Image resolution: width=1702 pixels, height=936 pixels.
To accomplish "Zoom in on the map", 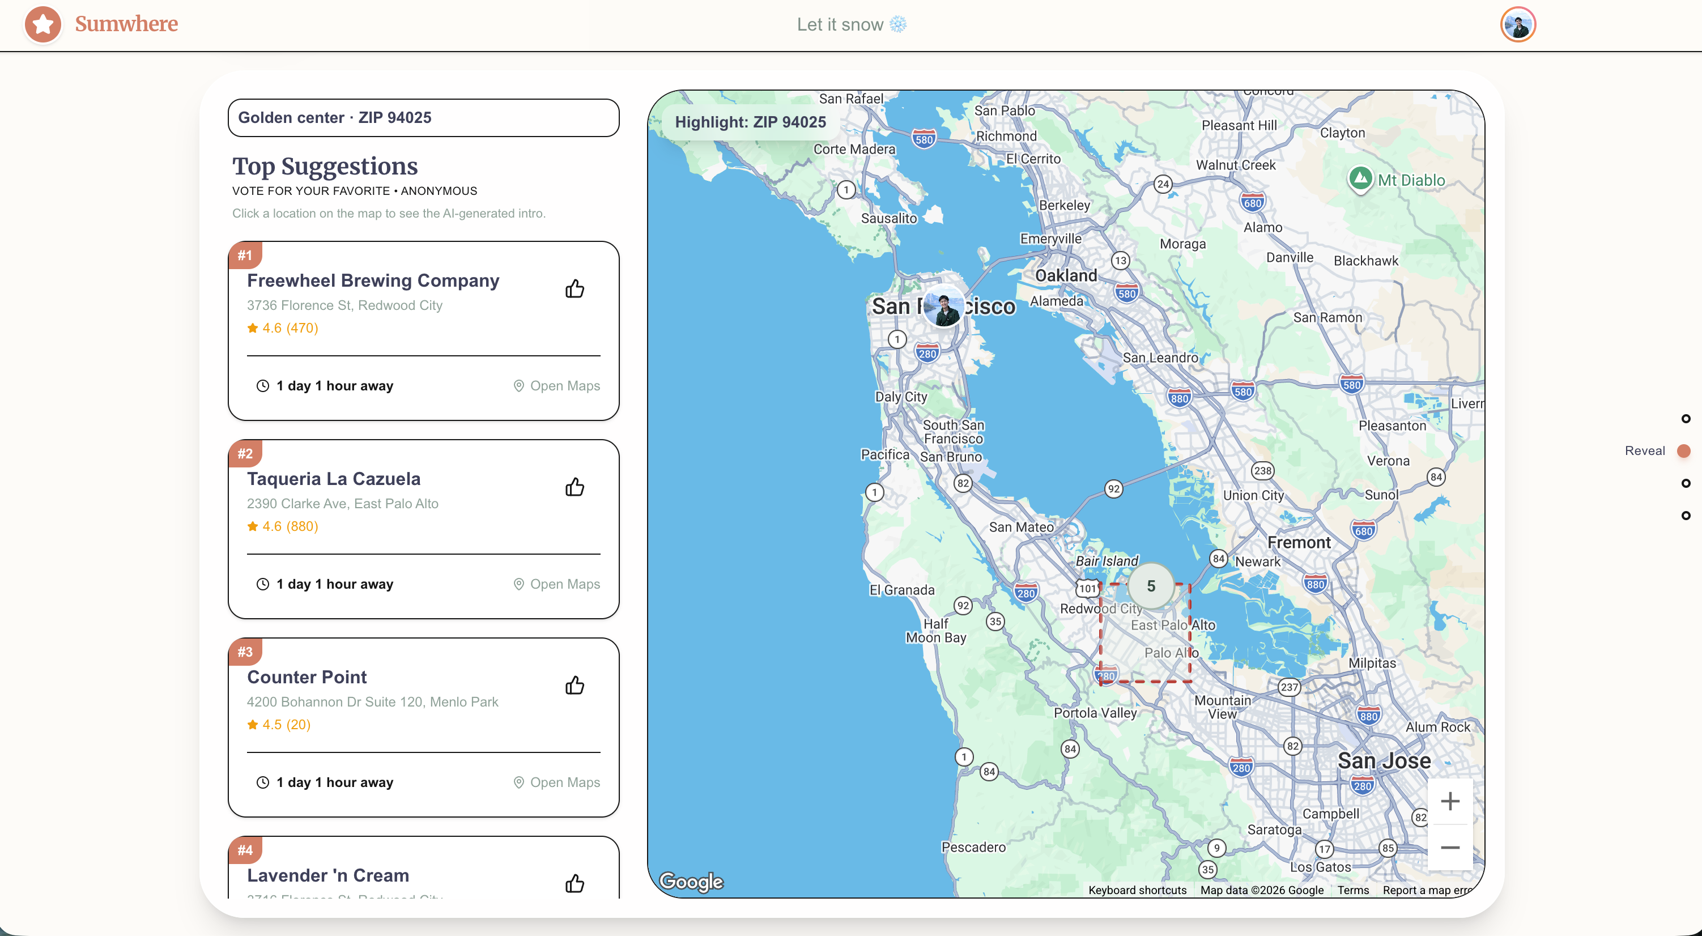I will [1450, 801].
